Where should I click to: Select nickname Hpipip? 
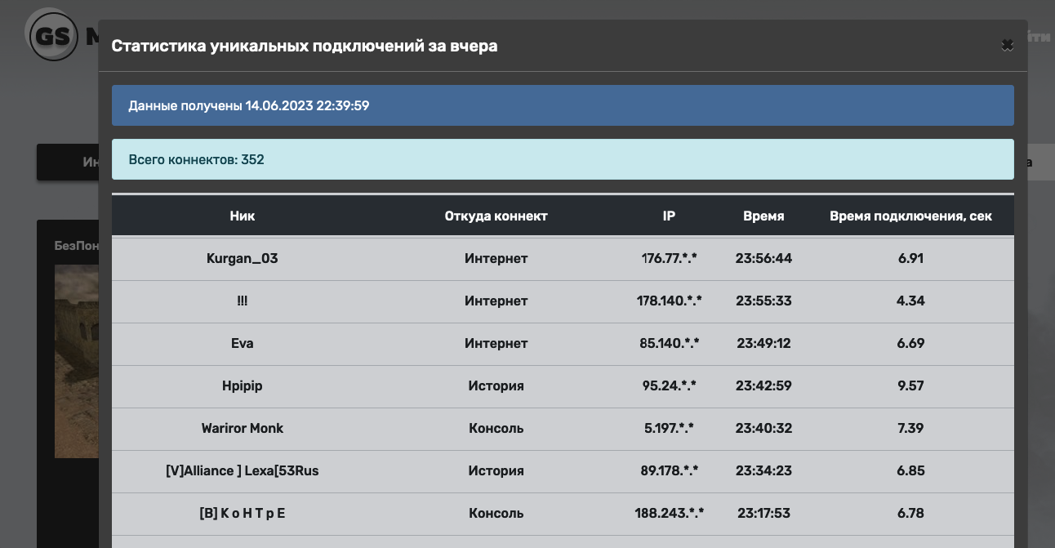coord(243,385)
